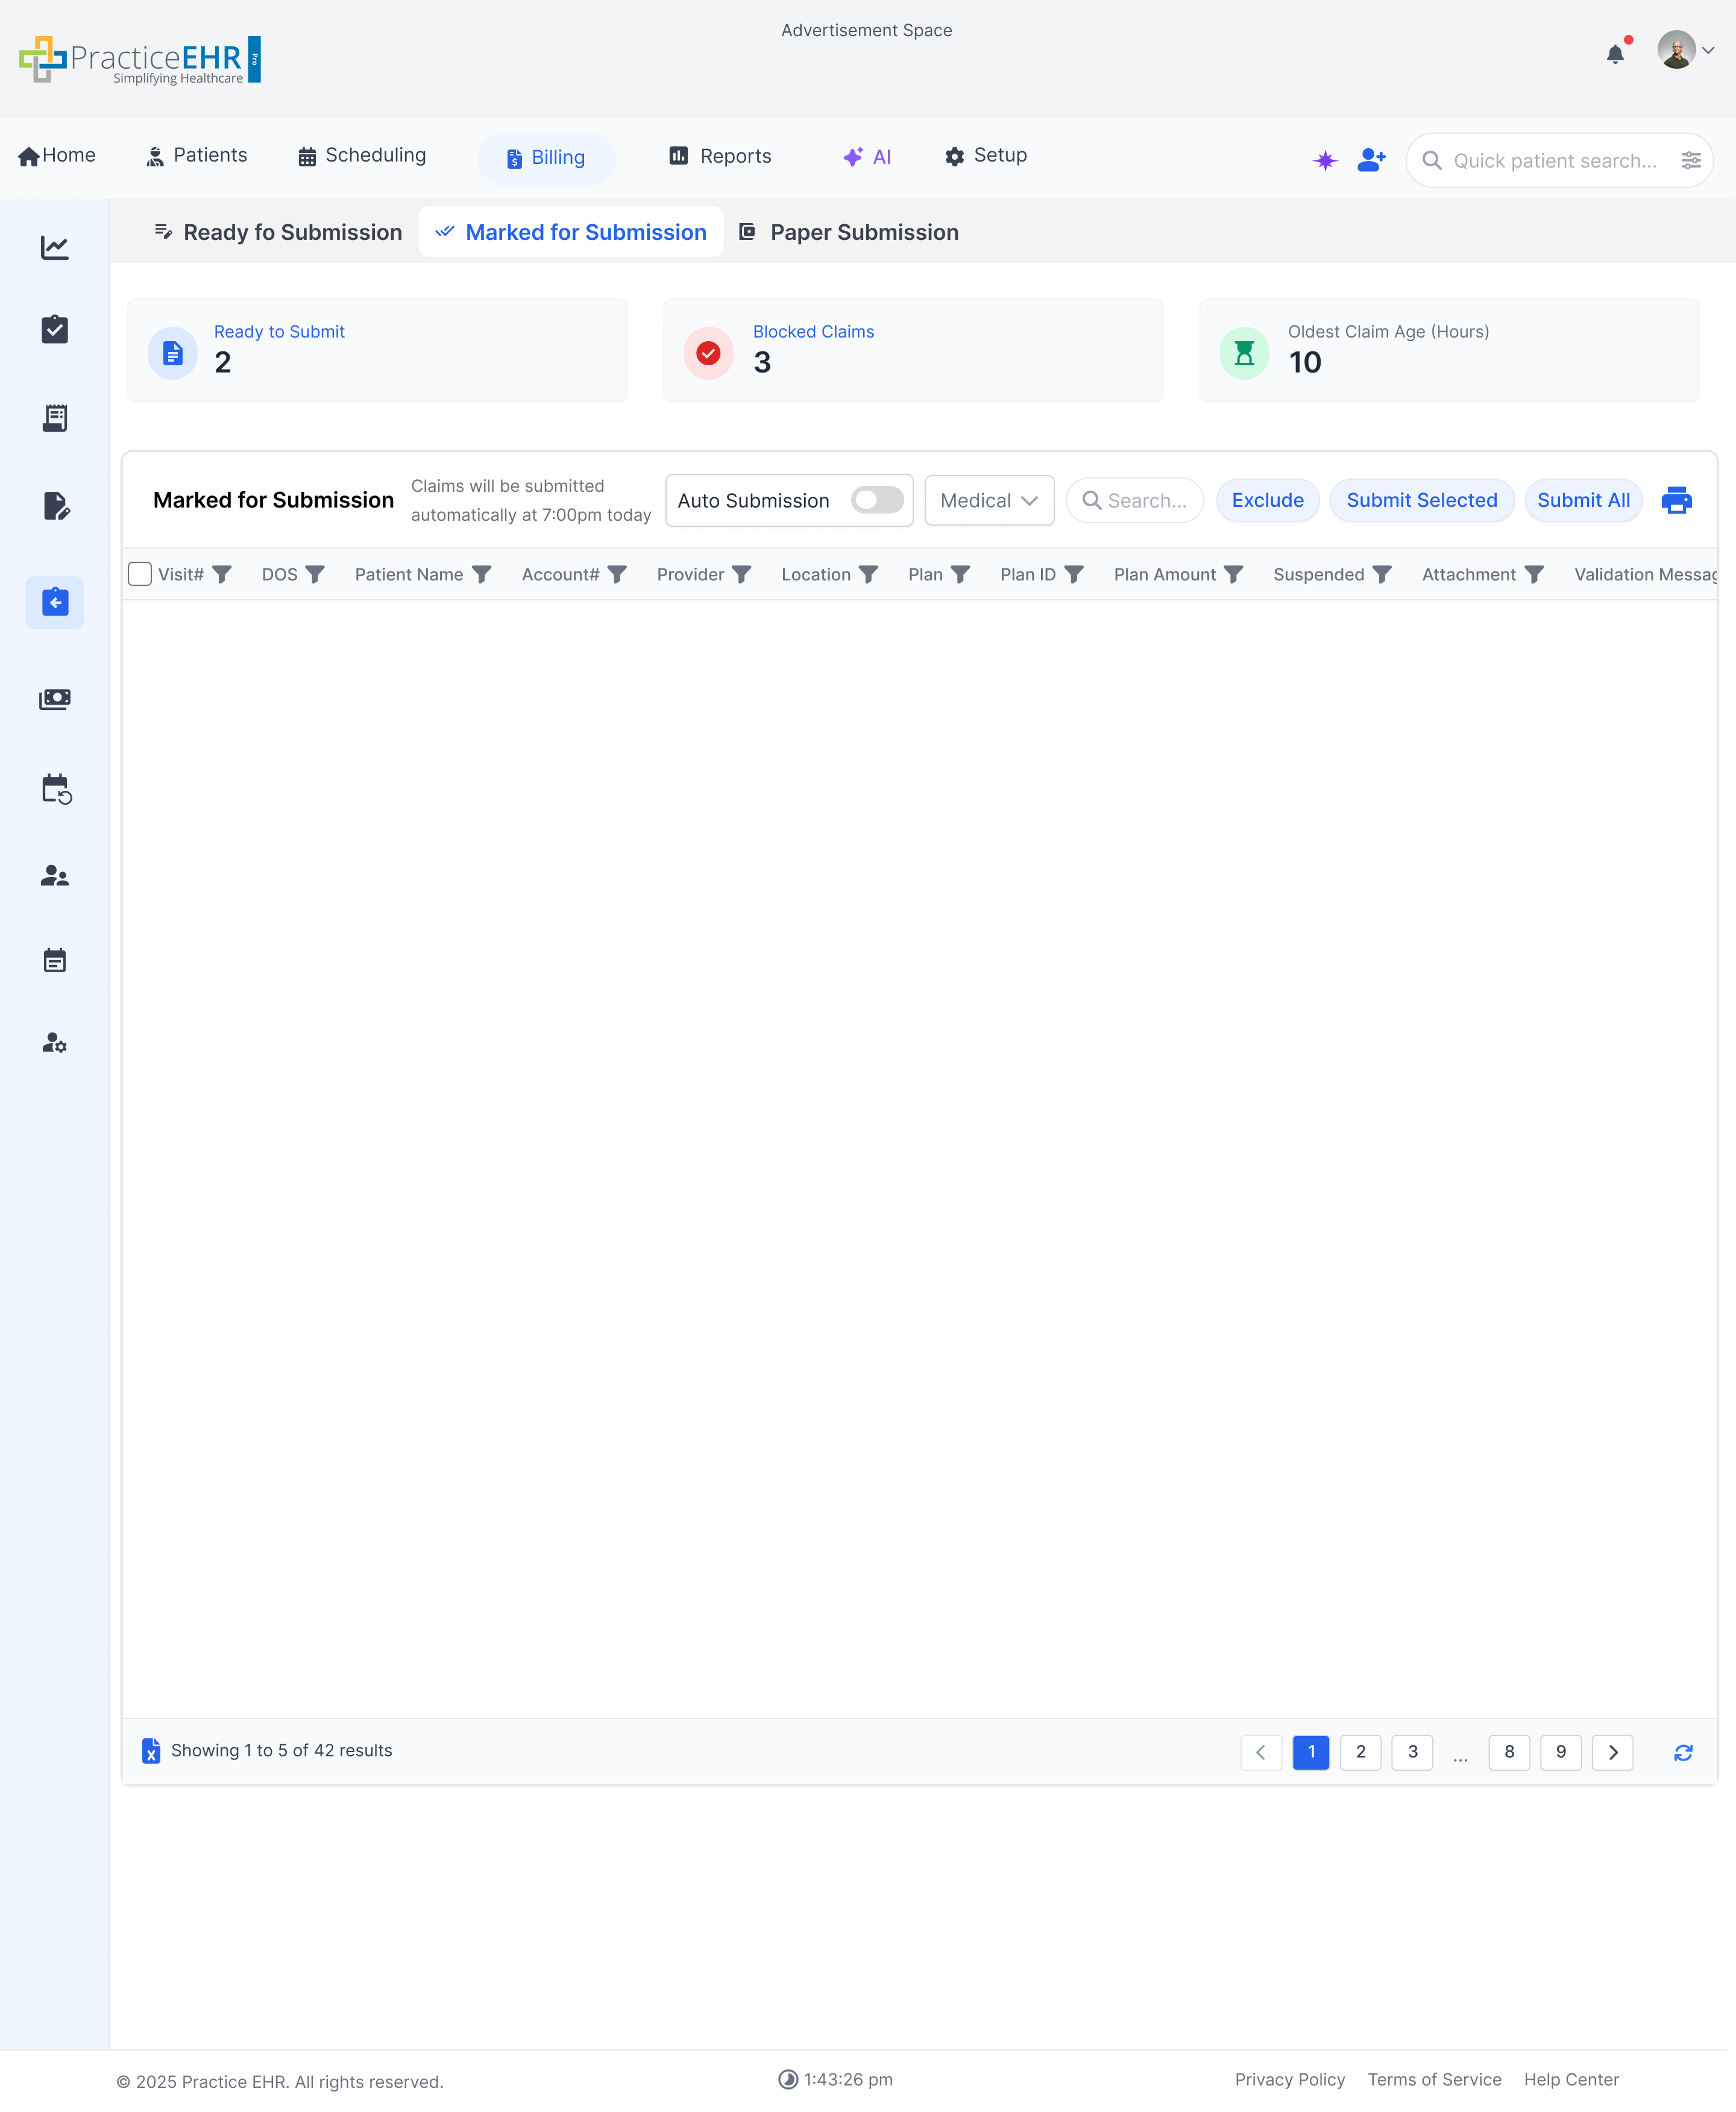Open the payments money icon in the sidebar
Image resolution: width=1736 pixels, height=2112 pixels.
[x=54, y=698]
